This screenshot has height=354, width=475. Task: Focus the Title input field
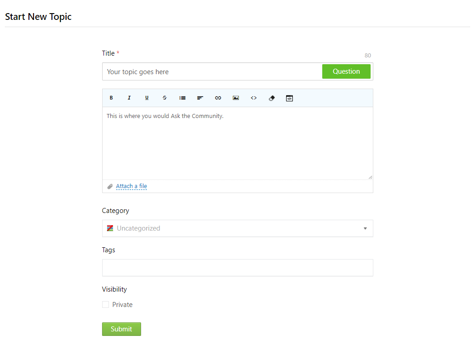(x=212, y=72)
